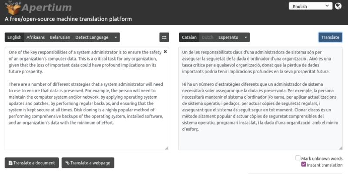348x174 pixels.
Task: Click the Translate button
Action: pos(330,37)
